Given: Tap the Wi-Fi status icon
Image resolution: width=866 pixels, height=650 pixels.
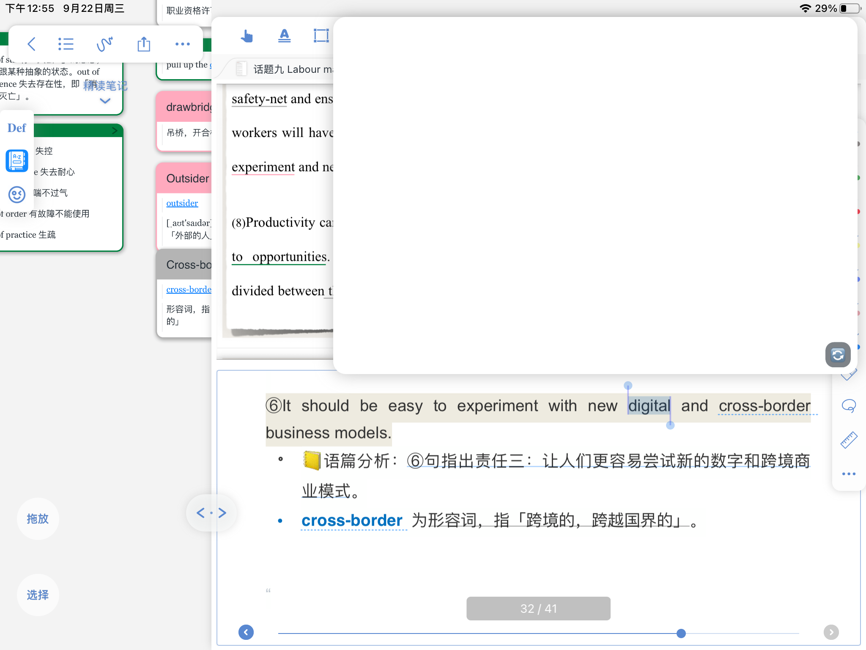Looking at the screenshot, I should [x=805, y=8].
